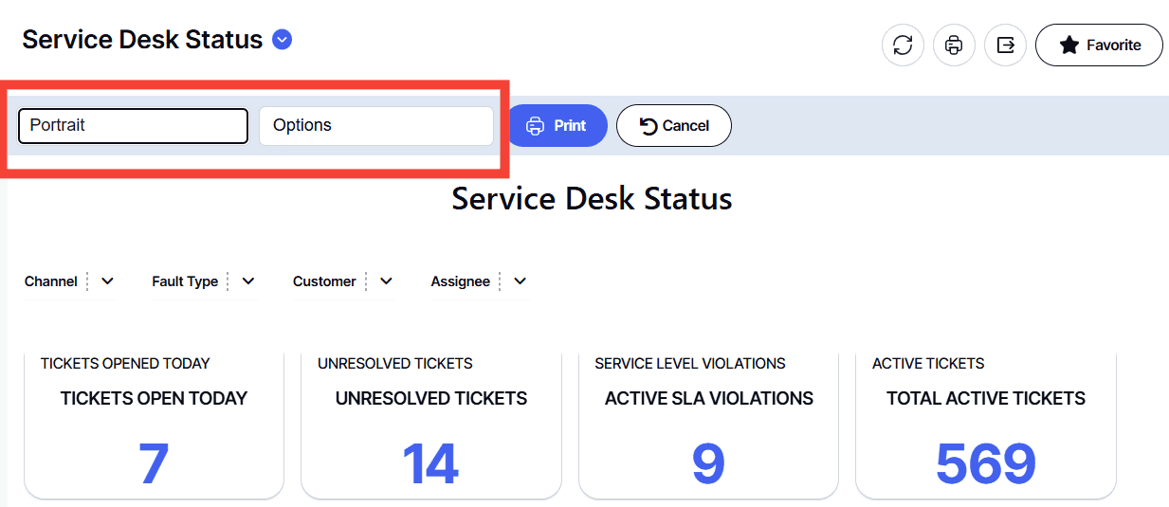Click the printer icon in top toolbar
This screenshot has width=1169, height=507.
click(954, 45)
